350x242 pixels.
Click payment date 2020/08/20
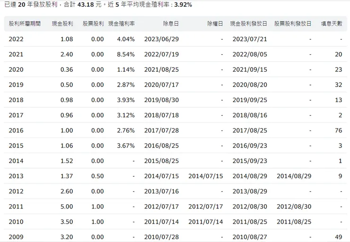(250, 85)
